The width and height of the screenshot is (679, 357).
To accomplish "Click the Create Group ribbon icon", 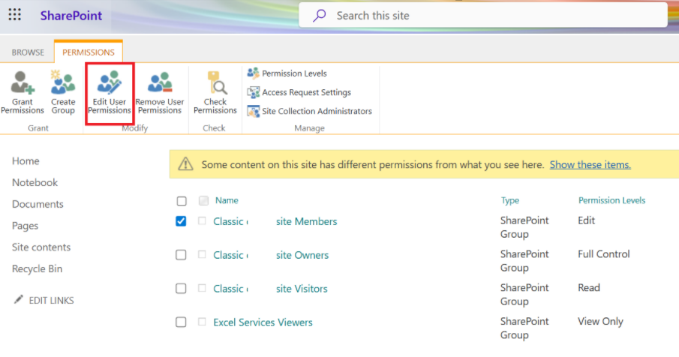I will click(63, 82).
